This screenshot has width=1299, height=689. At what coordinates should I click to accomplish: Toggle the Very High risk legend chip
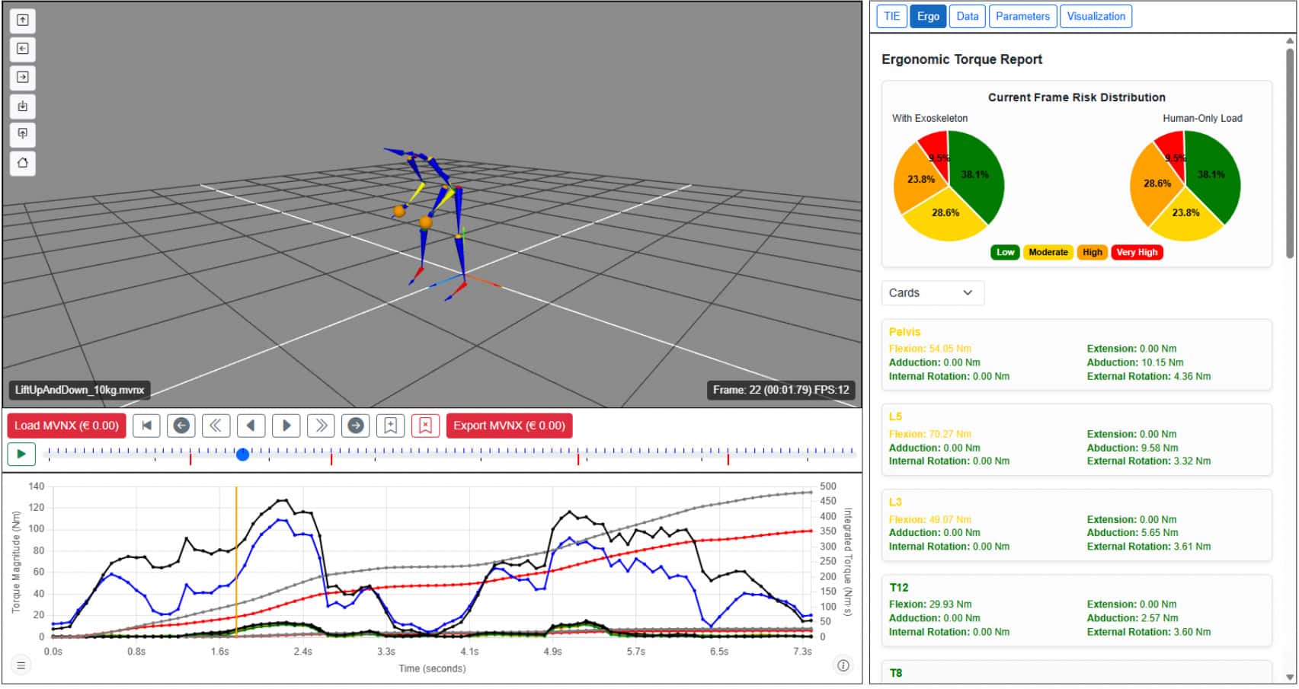pyautogui.click(x=1137, y=253)
